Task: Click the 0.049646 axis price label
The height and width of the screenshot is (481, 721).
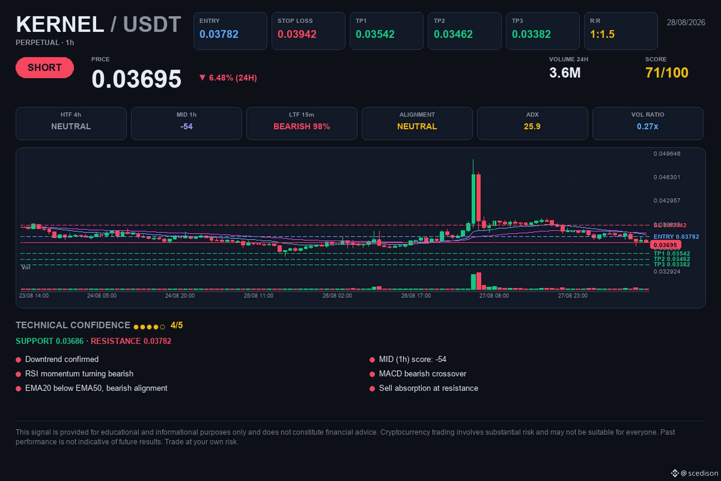Action: coord(667,154)
